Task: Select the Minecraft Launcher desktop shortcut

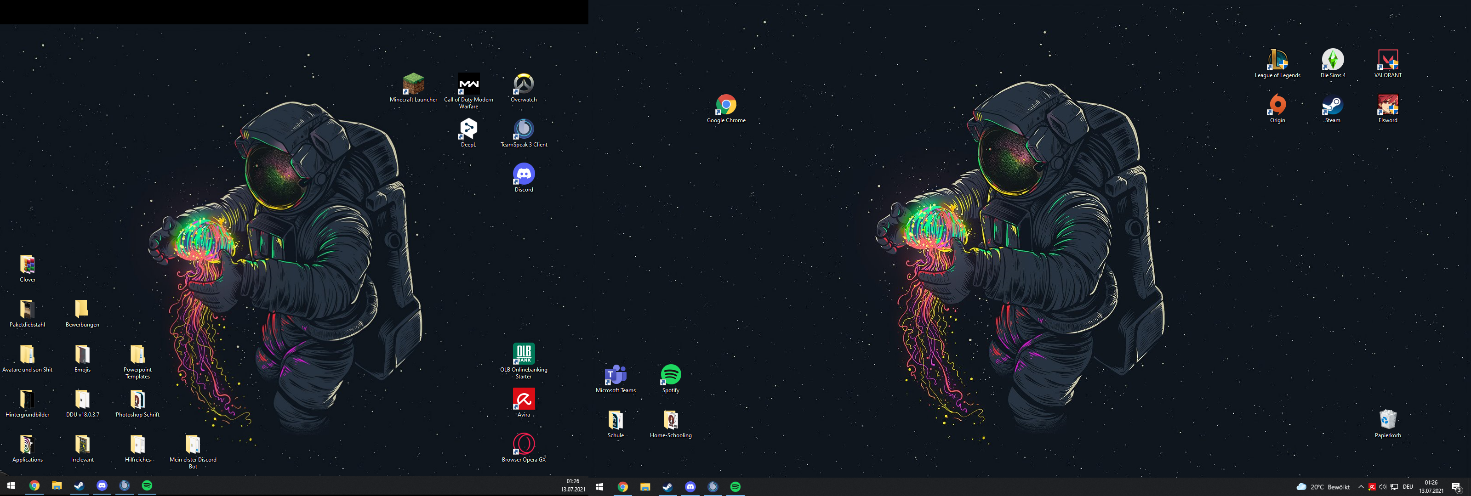Action: [413, 88]
